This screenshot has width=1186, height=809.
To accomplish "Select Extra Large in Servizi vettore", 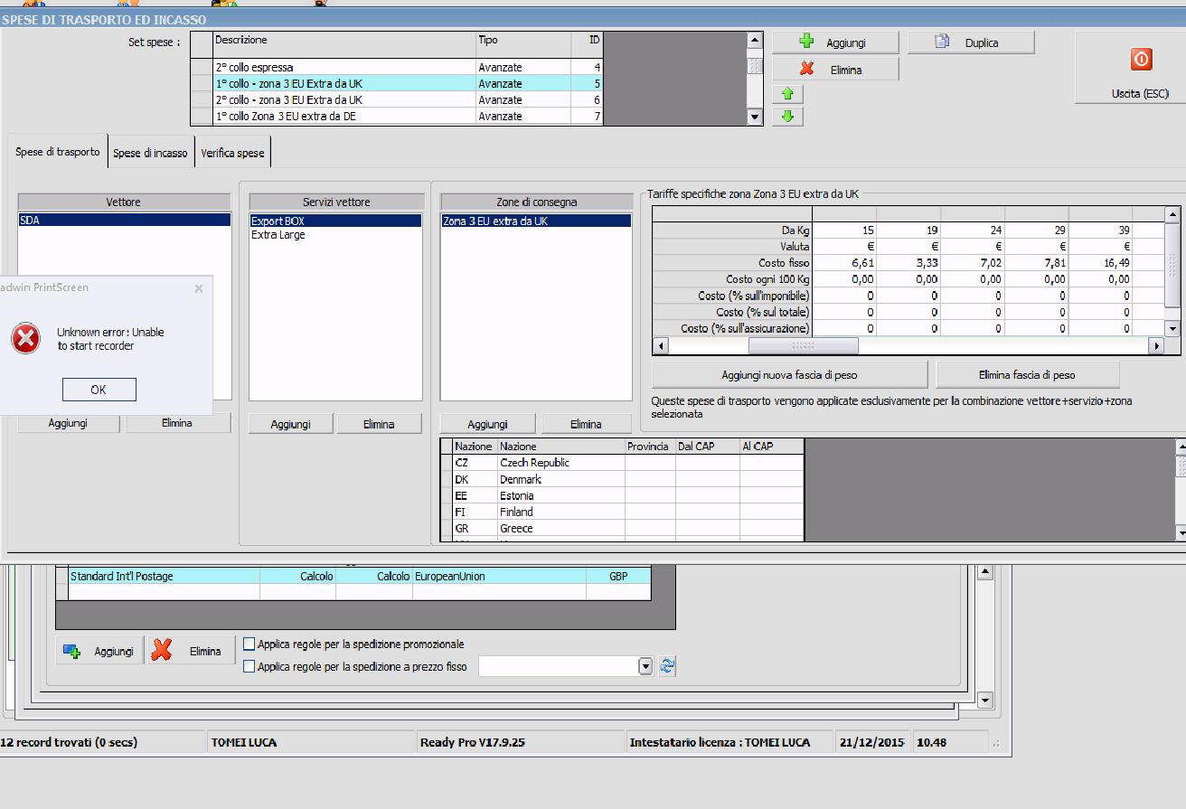I will tap(278, 235).
